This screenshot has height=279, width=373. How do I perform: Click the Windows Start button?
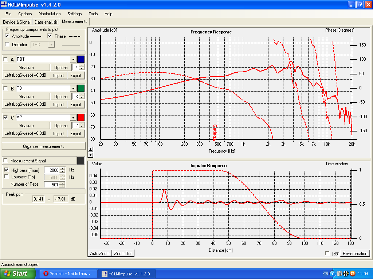pyautogui.click(x=17, y=274)
